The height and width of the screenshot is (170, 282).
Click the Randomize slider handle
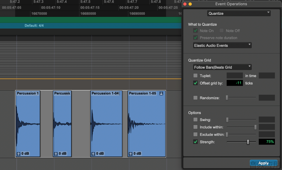pyautogui.click(x=227, y=98)
